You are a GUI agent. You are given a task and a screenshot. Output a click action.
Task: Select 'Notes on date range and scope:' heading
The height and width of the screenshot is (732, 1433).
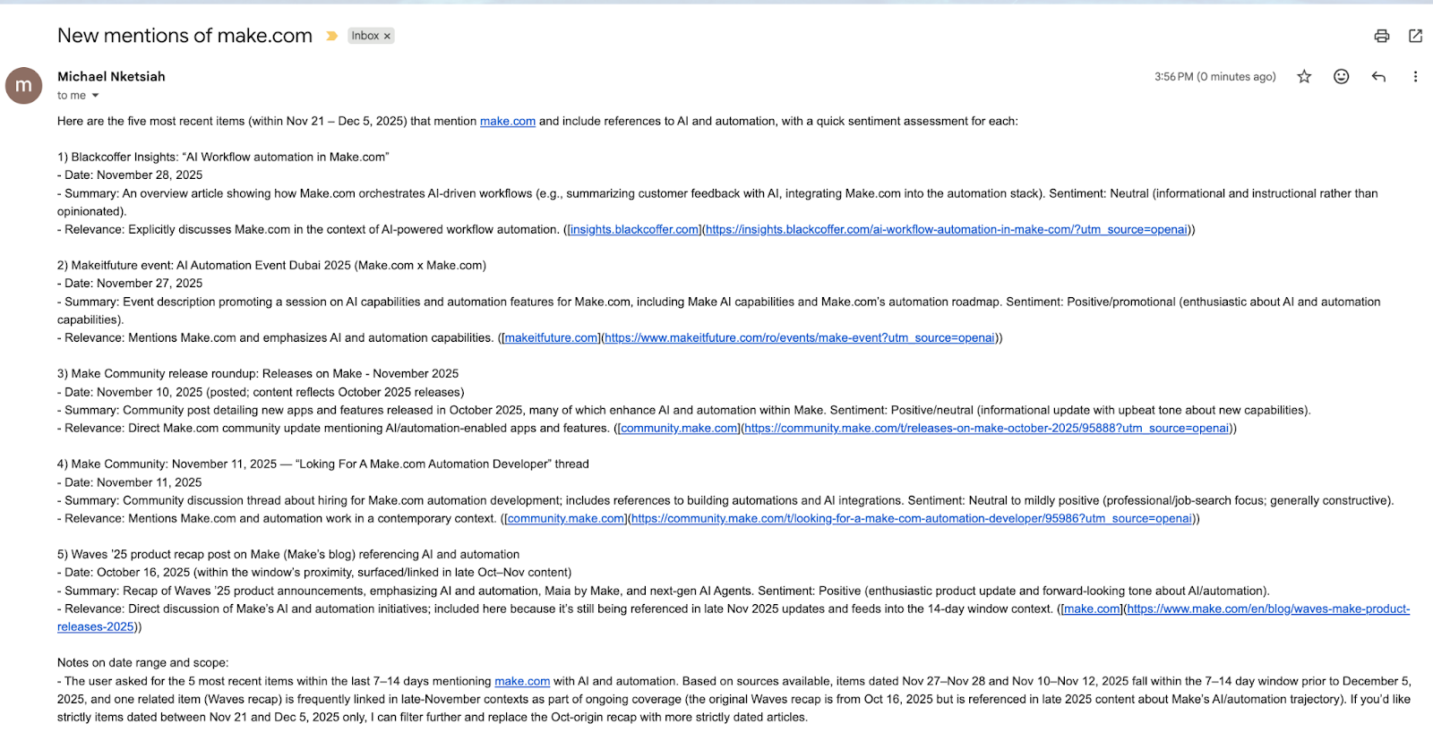click(x=143, y=663)
